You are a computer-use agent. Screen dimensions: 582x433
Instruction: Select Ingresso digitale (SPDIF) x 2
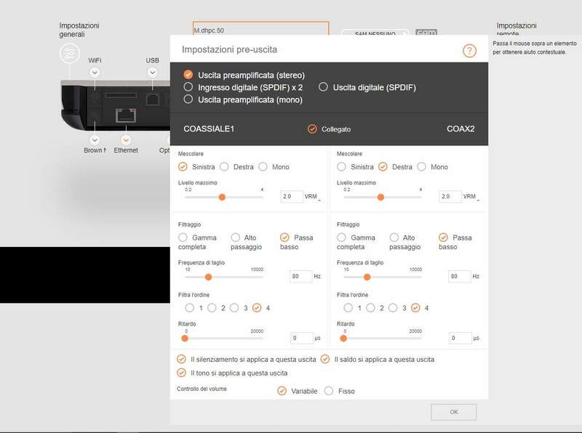coord(188,87)
